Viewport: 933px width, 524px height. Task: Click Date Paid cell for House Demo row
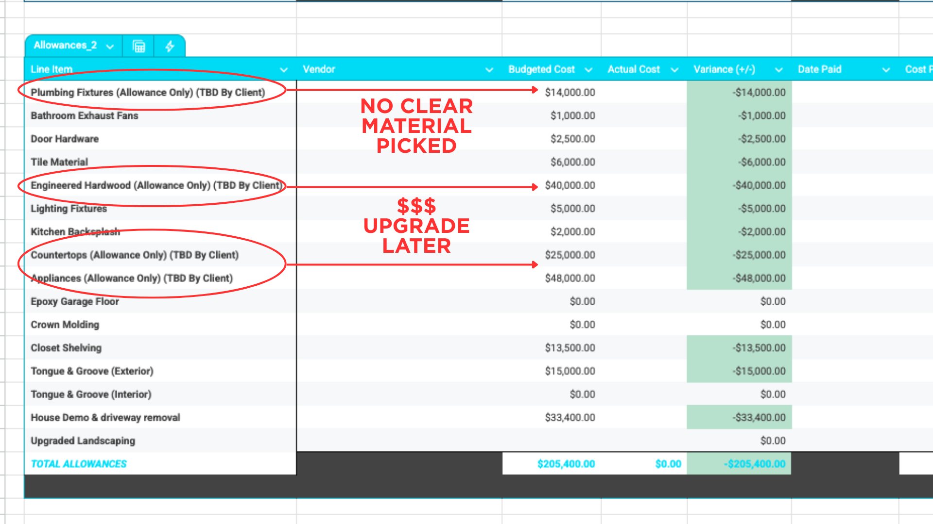coord(845,417)
